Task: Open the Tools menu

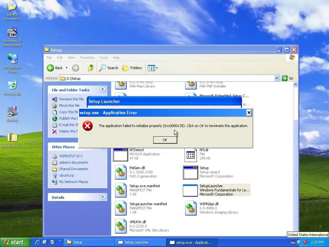Action: tap(104, 58)
